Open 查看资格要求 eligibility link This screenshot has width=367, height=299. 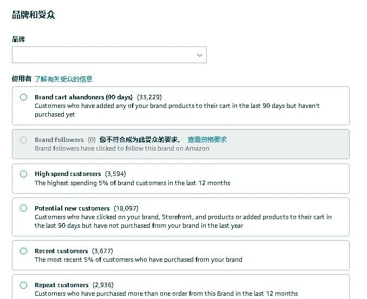coord(207,140)
